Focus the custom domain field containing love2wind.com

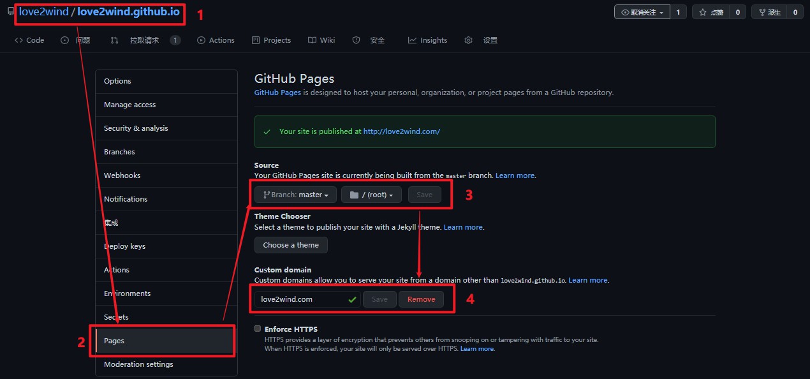[307, 299]
